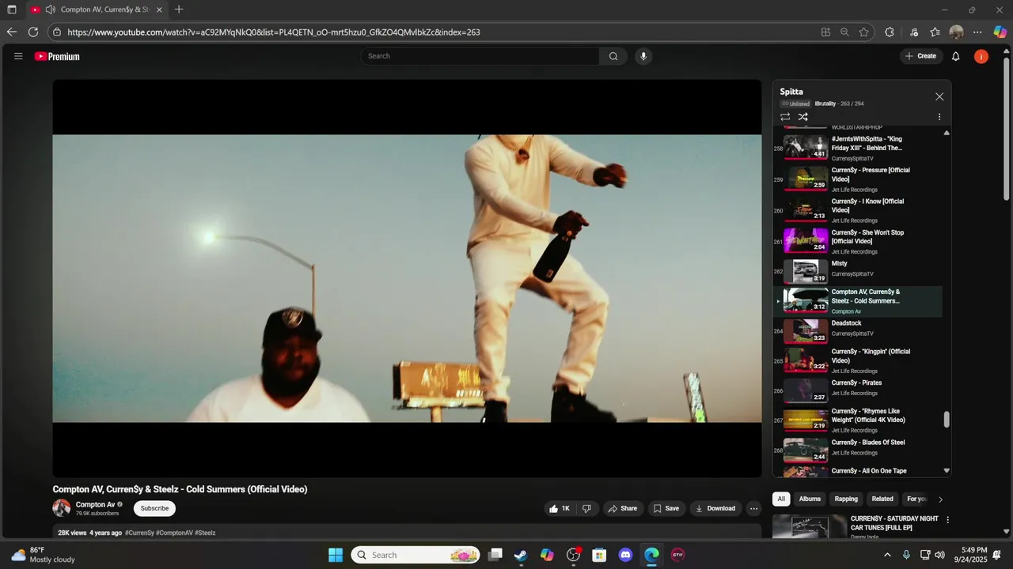Click the browser address bar URL
1013x569 pixels.
pyautogui.click(x=274, y=32)
